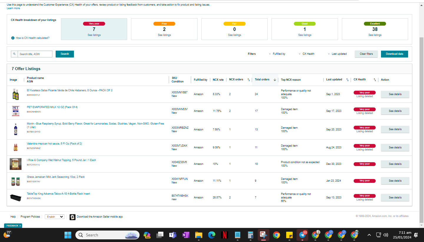Click the TableTop King Rack Insert thumbnail
The image size is (424, 242).
coord(16,197)
